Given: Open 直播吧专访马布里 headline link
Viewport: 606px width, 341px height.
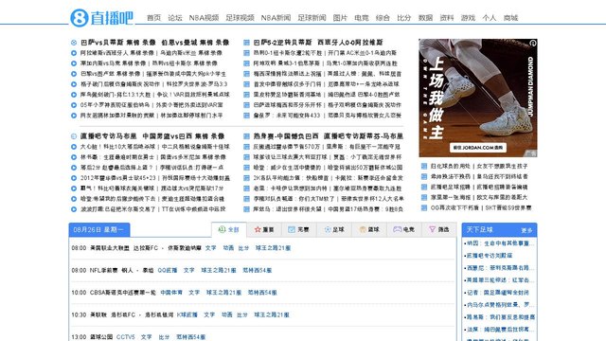Looking at the screenshot, I should (109, 136).
